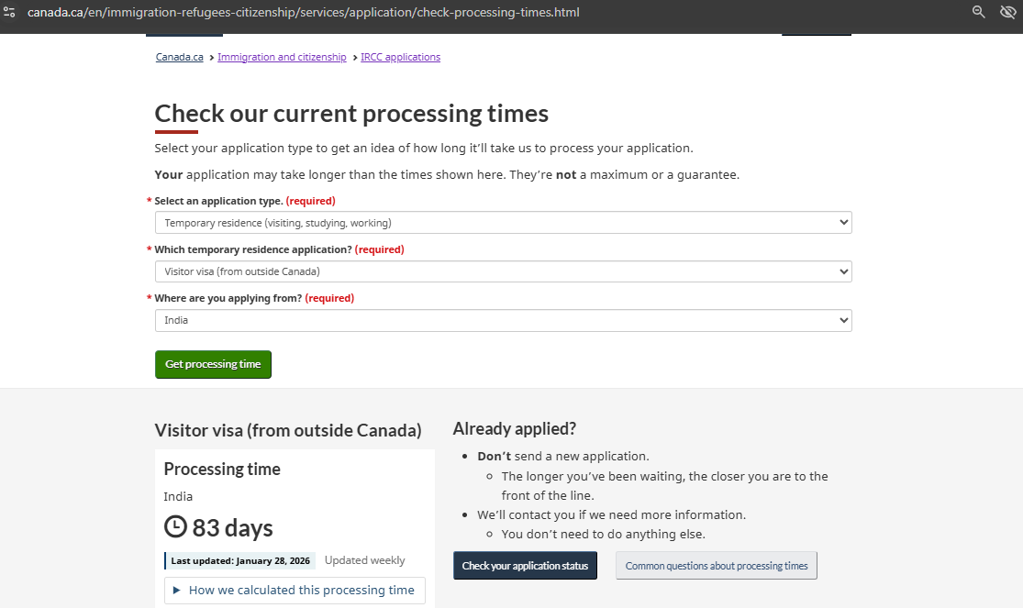
Task: Click the 'Visitor visa (from outside Canada)' heading
Action: click(x=288, y=430)
